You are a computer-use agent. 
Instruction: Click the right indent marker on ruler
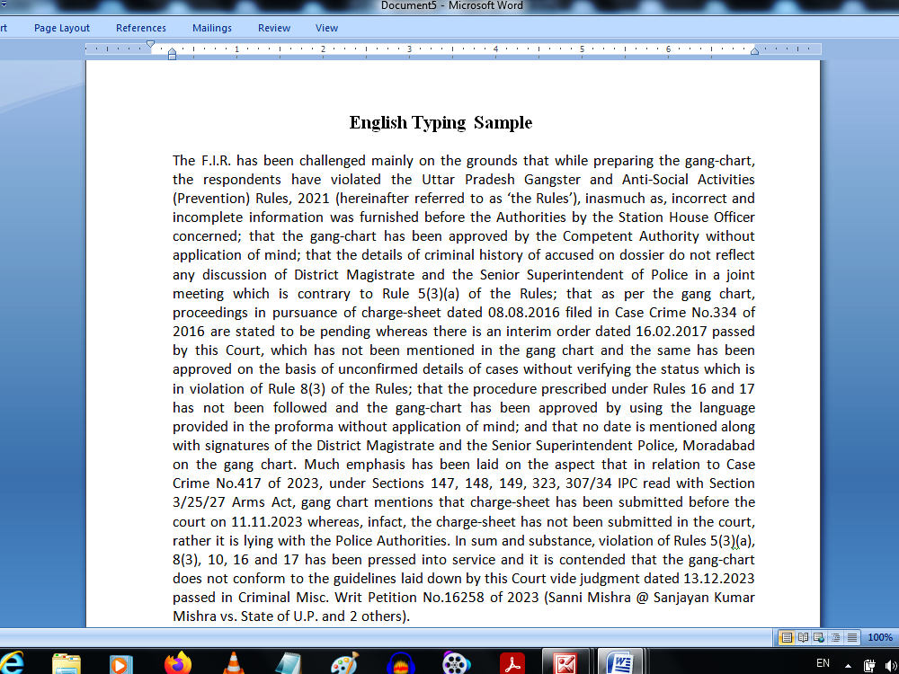point(754,51)
